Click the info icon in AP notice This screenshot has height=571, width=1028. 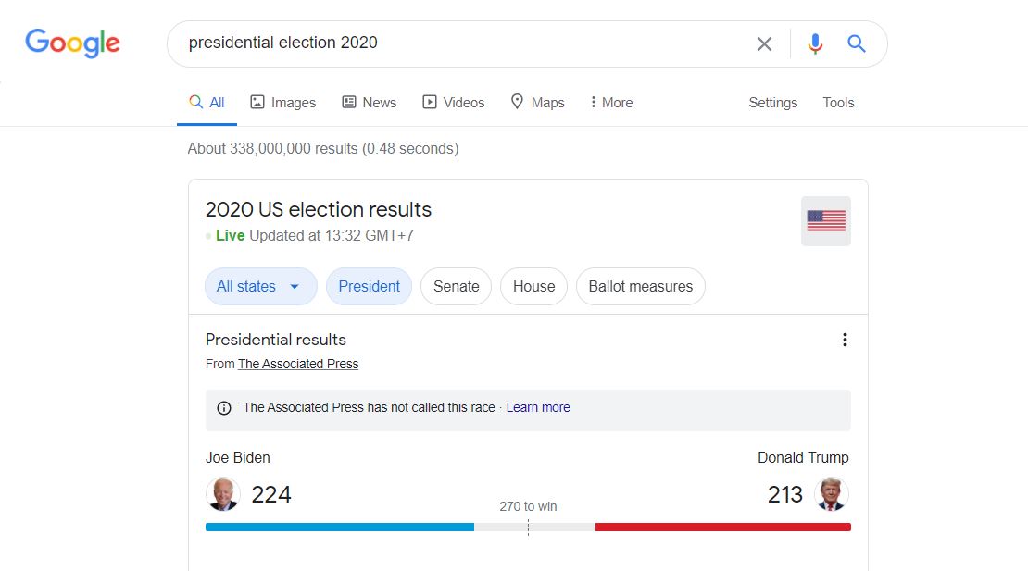(x=224, y=408)
